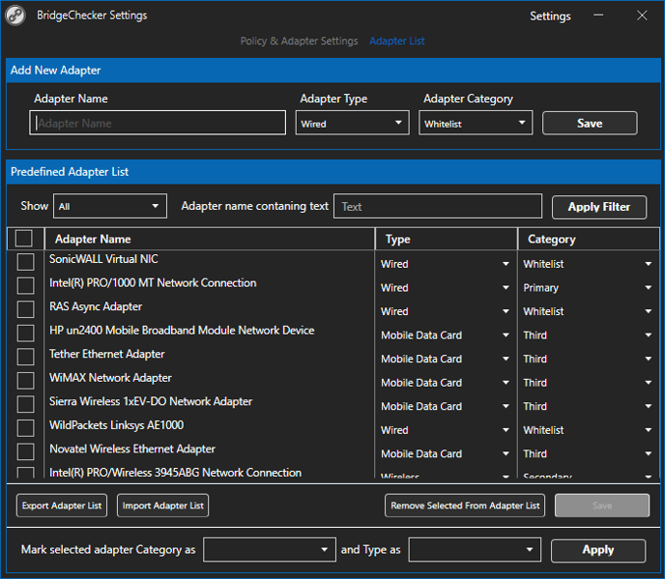Check the RAS Async Adapter checkbox
This screenshot has width=665, height=579.
pyautogui.click(x=25, y=309)
